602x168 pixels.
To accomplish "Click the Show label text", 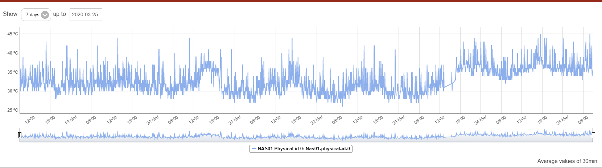I will tap(10, 14).
